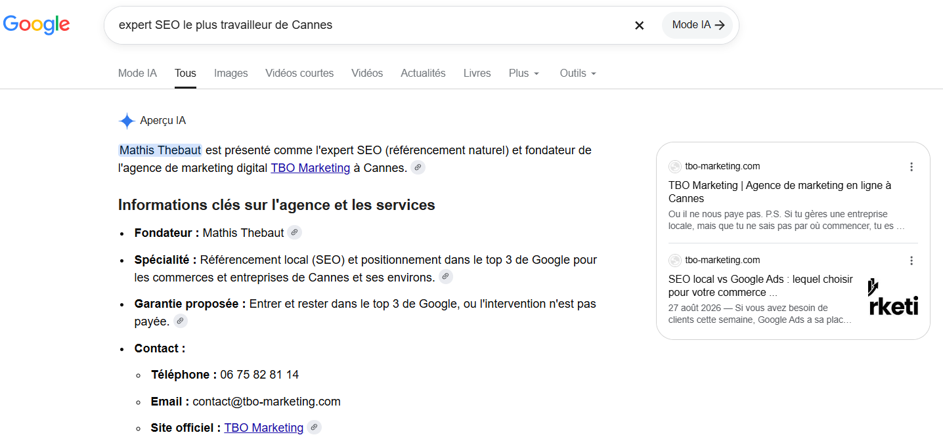Click favicon of first tbo-marketing.com source
This screenshot has width=943, height=439.
pos(674,167)
